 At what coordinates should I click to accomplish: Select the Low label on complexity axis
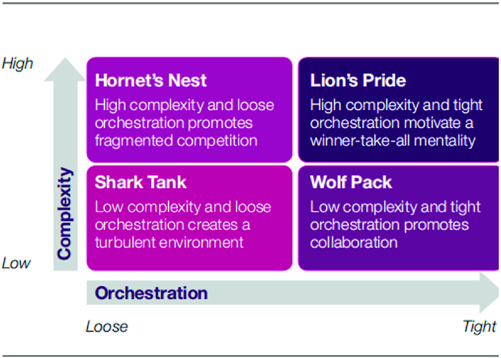point(16,263)
